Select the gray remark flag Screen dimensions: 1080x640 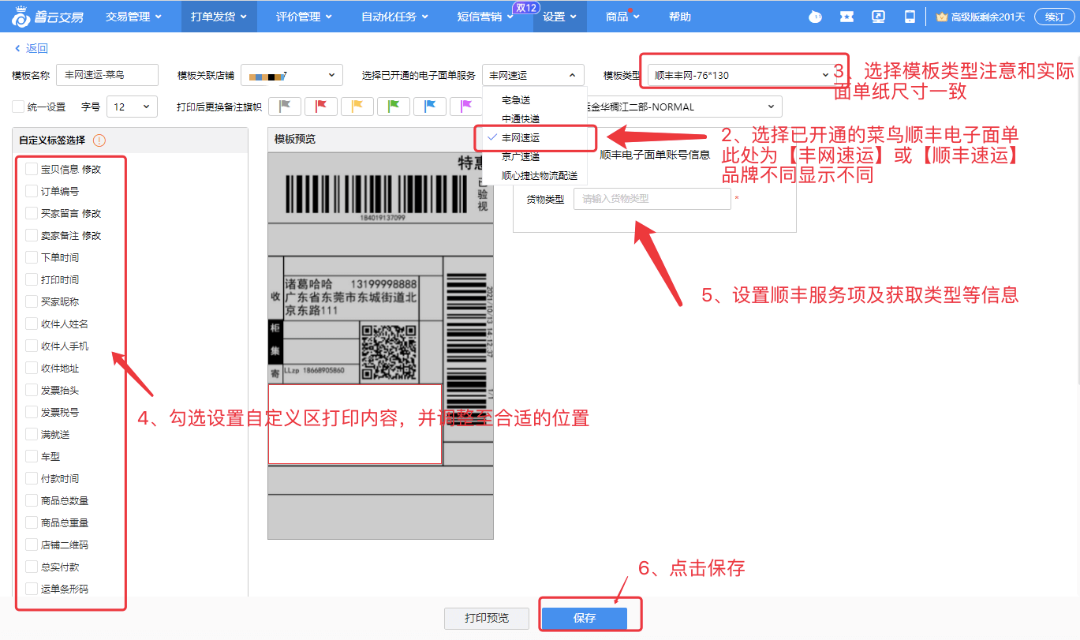click(x=286, y=107)
